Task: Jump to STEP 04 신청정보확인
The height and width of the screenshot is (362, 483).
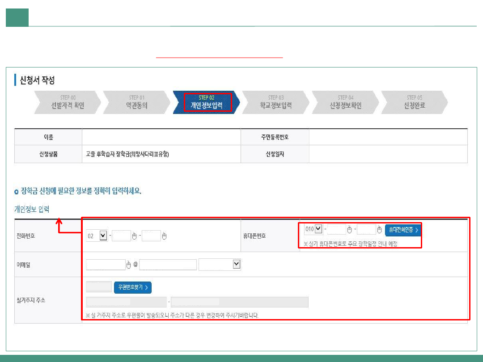Action: click(x=345, y=102)
